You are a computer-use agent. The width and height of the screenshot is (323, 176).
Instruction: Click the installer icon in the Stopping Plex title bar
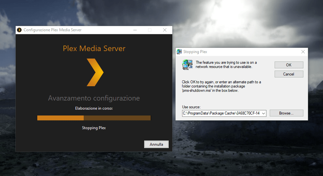[179, 52]
